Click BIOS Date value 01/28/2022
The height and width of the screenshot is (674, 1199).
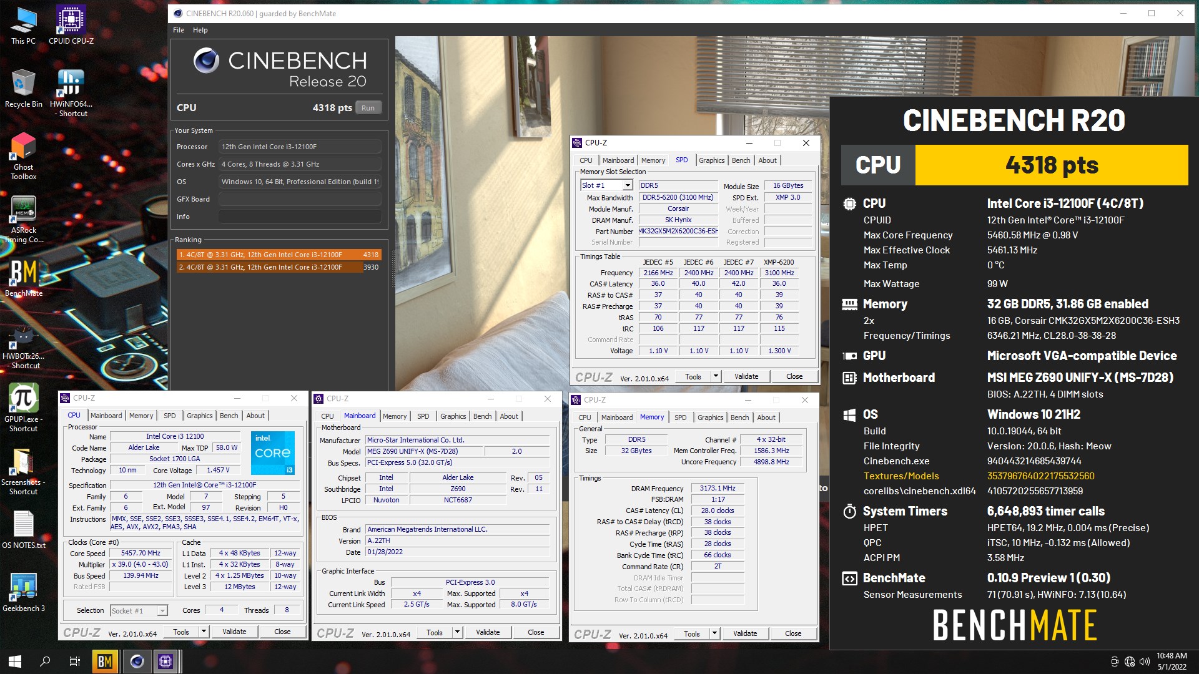tap(458, 552)
